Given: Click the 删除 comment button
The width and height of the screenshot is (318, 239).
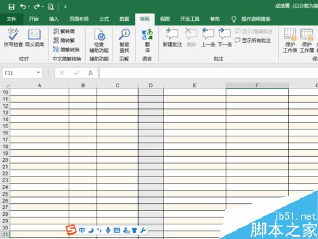Looking at the screenshot, I should (x=191, y=38).
